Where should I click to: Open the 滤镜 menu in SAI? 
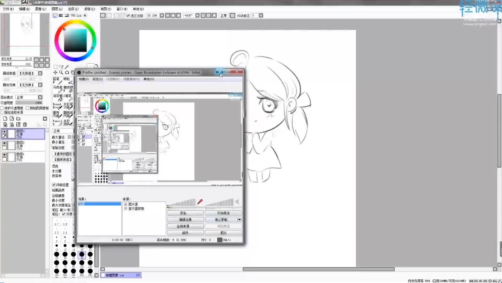tap(89, 9)
